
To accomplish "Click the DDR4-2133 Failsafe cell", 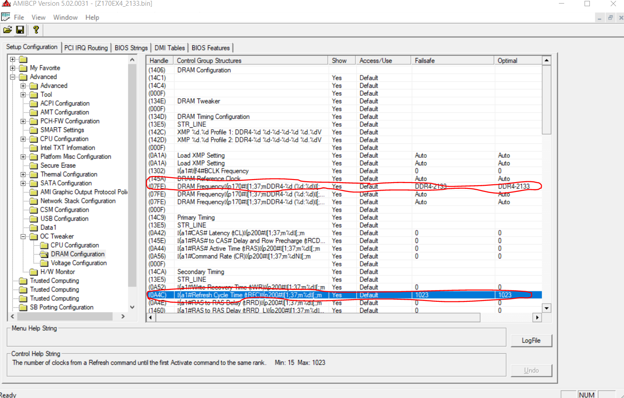I will (x=453, y=187).
